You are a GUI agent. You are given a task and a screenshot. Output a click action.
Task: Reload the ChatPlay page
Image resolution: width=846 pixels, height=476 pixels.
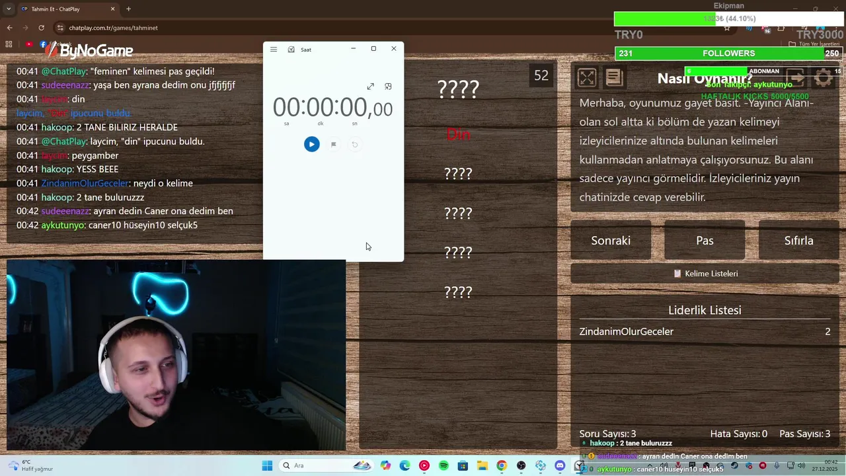click(x=41, y=28)
